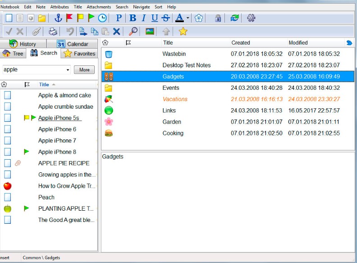This screenshot has width=357, height=263.
Task: Click the gold star favorites icon
Action: pyautogui.click(x=183, y=32)
